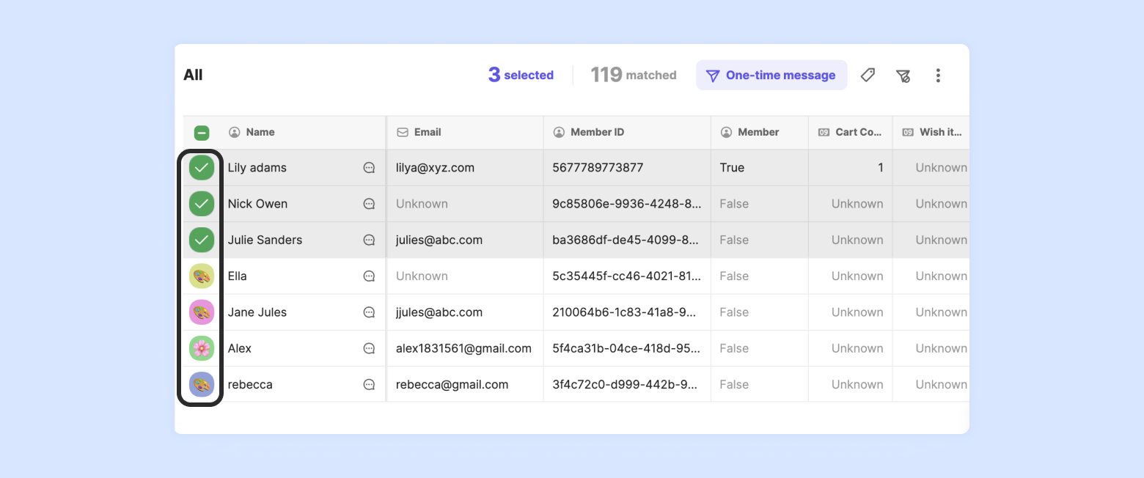The image size is (1144, 478).
Task: Click the One-time message button
Action: coord(771,75)
